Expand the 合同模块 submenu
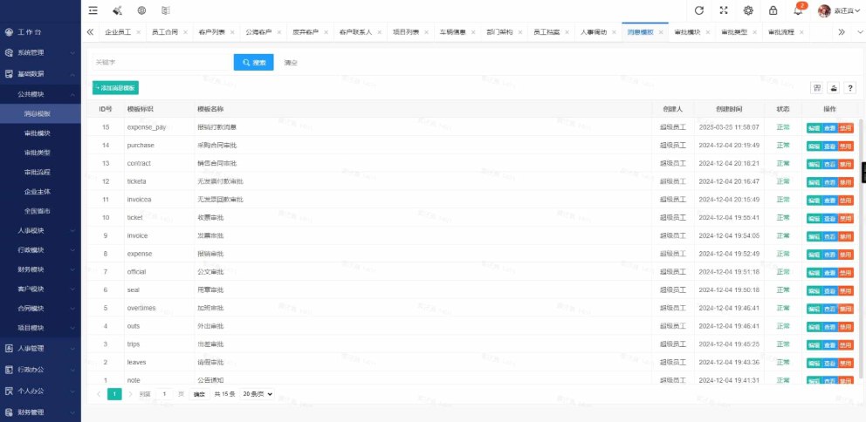 pyautogui.click(x=40, y=309)
